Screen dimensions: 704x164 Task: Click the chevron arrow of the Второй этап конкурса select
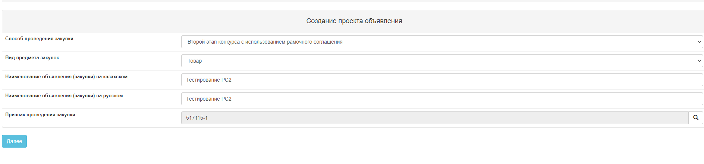coord(699,42)
